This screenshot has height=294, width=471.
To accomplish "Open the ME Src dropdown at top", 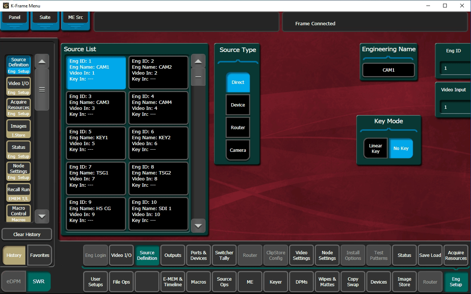I will pos(76,21).
